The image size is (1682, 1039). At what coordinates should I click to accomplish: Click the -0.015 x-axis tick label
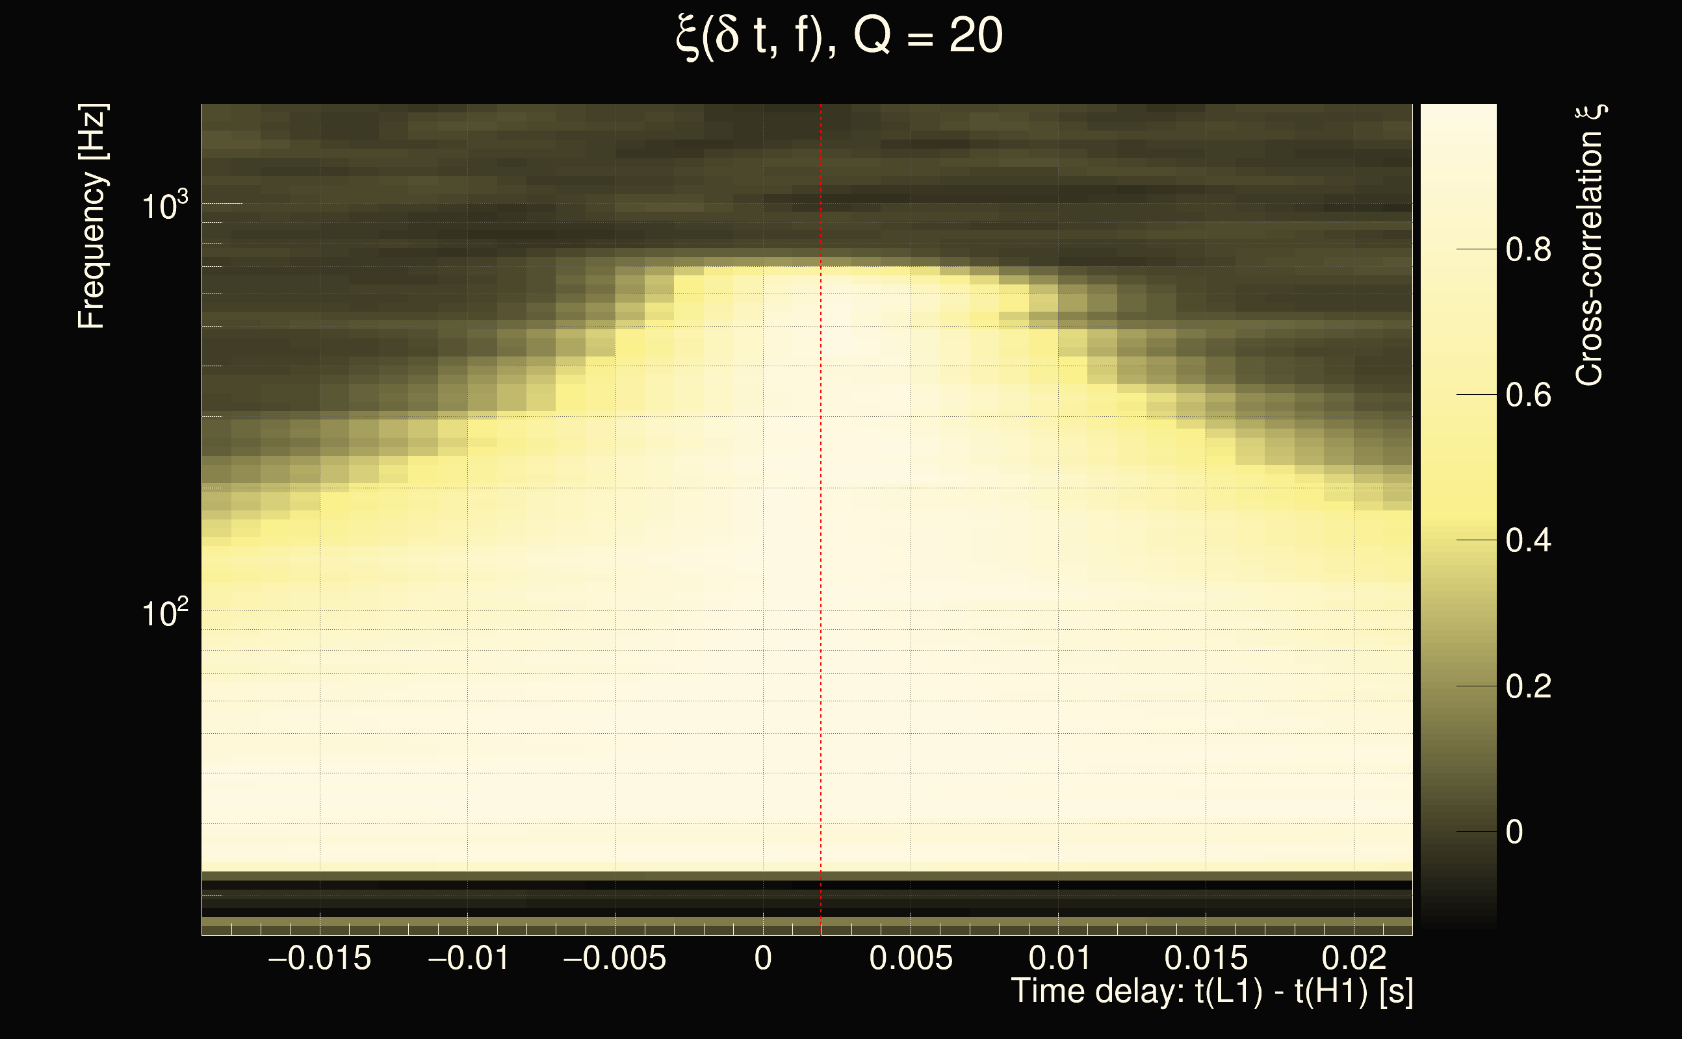(x=319, y=958)
